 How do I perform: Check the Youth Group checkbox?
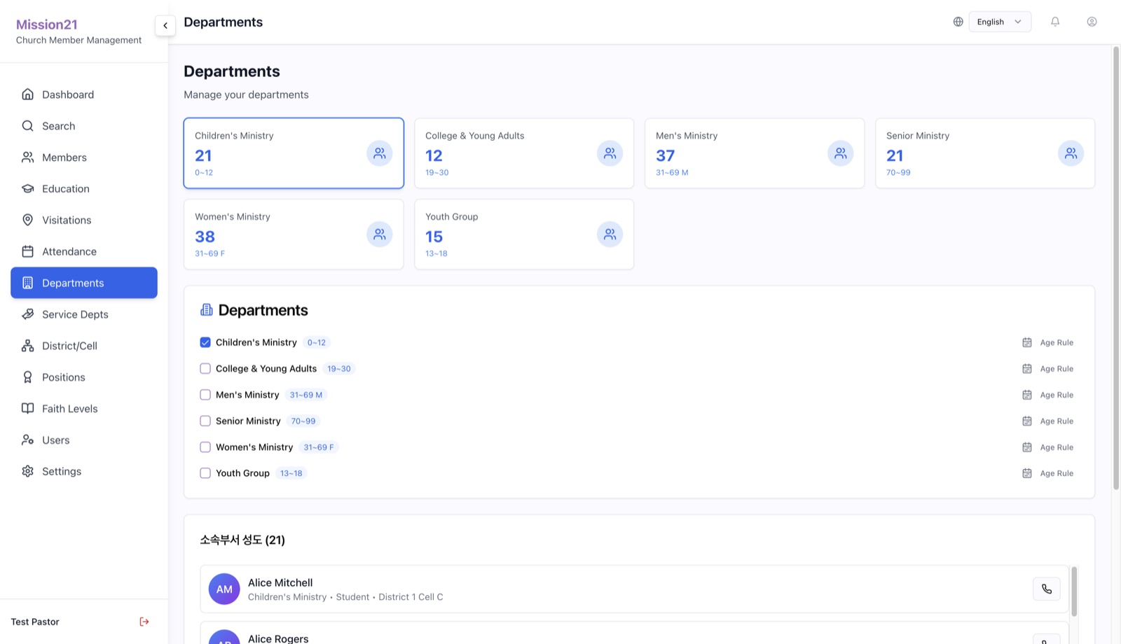pyautogui.click(x=205, y=473)
